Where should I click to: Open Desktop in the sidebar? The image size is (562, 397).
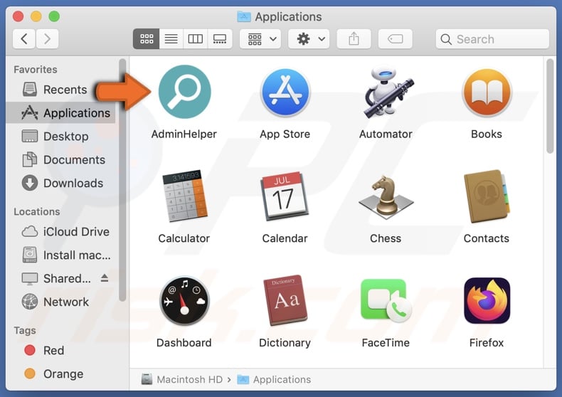point(61,136)
